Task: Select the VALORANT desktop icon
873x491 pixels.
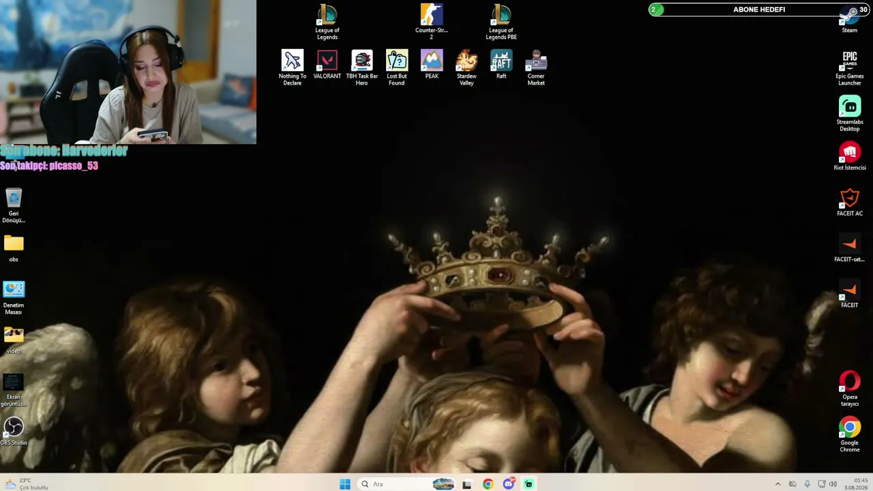Action: click(327, 65)
